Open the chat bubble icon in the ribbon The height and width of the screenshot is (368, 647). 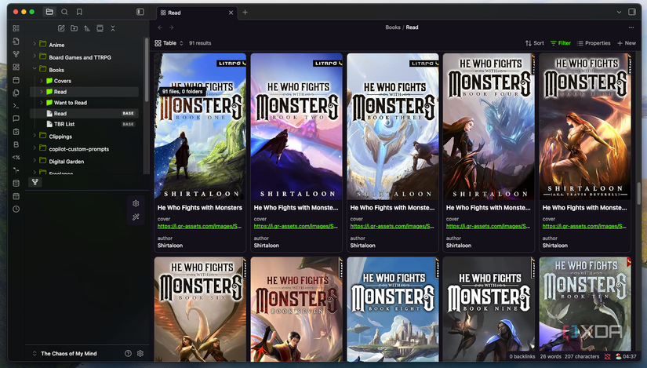pyautogui.click(x=16, y=118)
